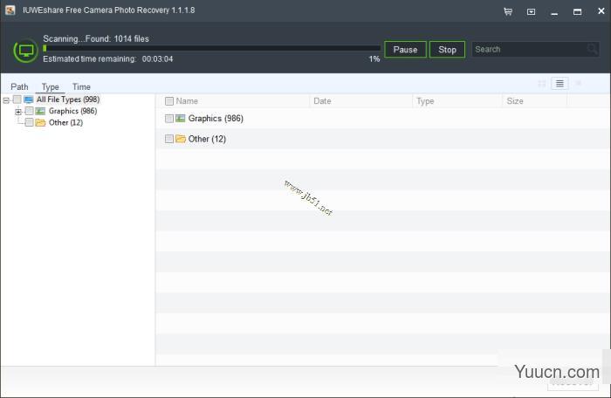Tick the Graphics checkbox in tree
Screen dimensions: 611x398
coord(30,111)
